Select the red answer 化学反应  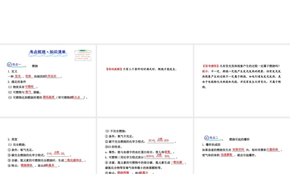tap(51, 76)
